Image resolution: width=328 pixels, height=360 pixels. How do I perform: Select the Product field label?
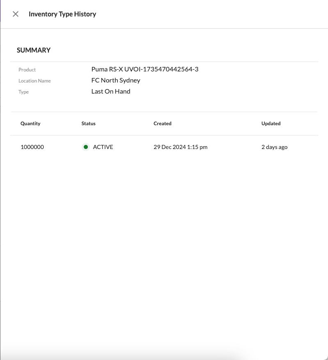27,70
